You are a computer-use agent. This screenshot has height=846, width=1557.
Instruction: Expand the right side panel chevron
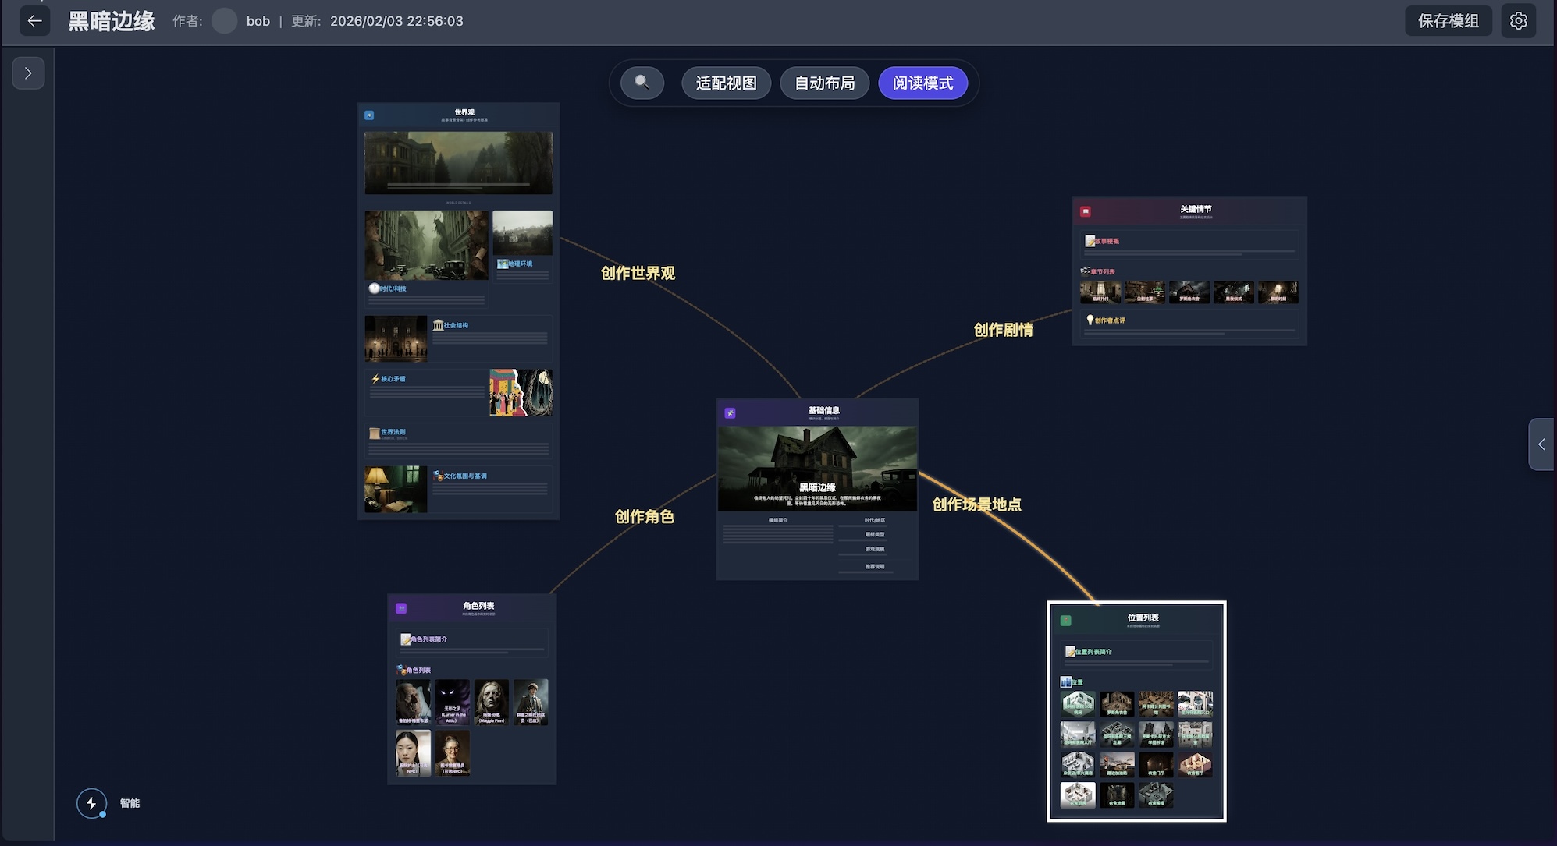click(1541, 444)
